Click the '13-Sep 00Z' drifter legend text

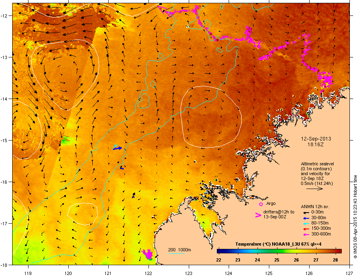point(275,217)
